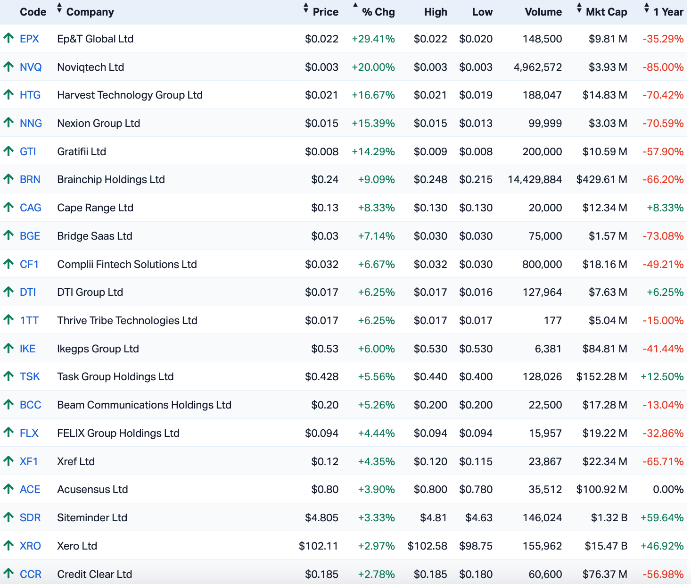Screen dimensions: 691x584
Task: Open the SDR stock code link
Action: pyautogui.click(x=30, y=517)
